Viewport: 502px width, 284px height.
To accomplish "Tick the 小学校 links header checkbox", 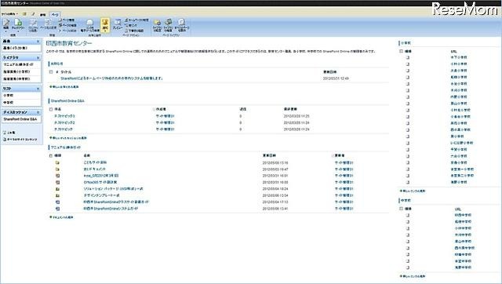I will [401, 51].
